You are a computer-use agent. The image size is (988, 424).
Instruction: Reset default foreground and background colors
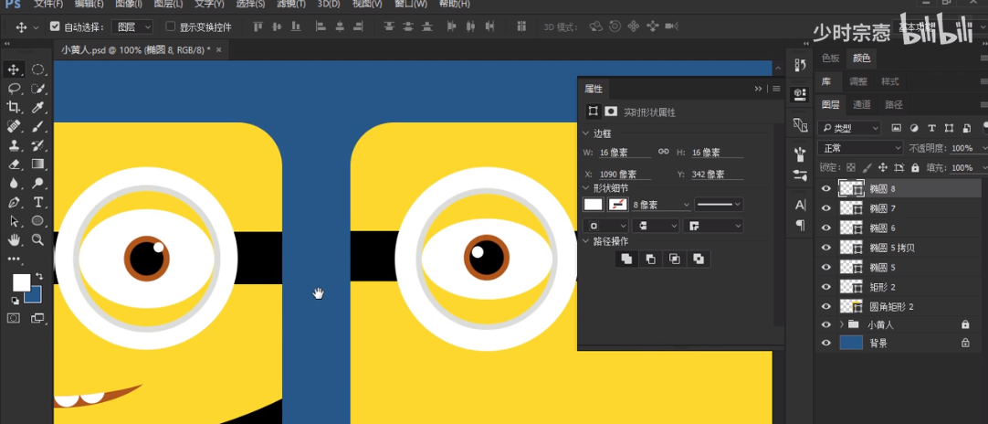coord(16,302)
